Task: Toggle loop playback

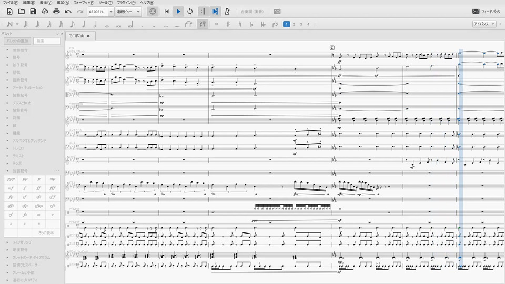Action: pos(190,12)
